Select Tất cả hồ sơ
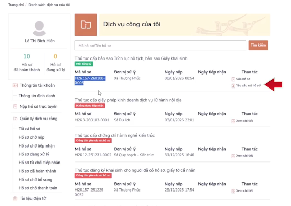 pyautogui.click(x=29, y=129)
